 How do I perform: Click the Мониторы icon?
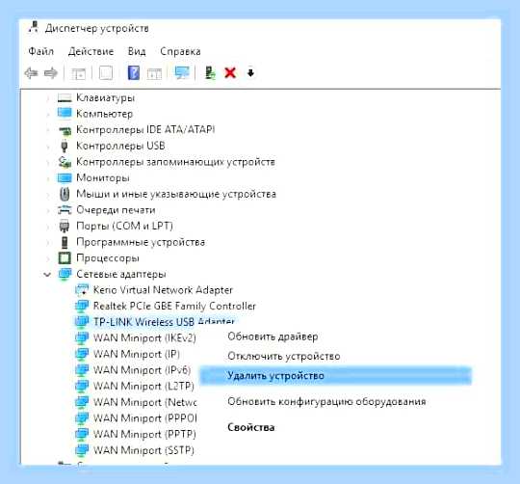pyautogui.click(x=65, y=178)
